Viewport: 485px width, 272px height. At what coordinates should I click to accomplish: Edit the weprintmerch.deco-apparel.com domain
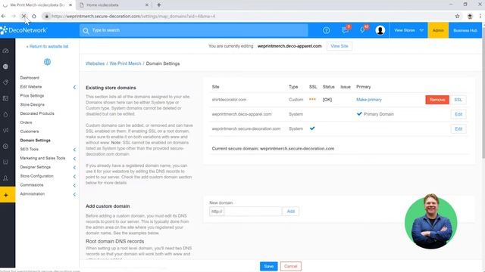458,114
